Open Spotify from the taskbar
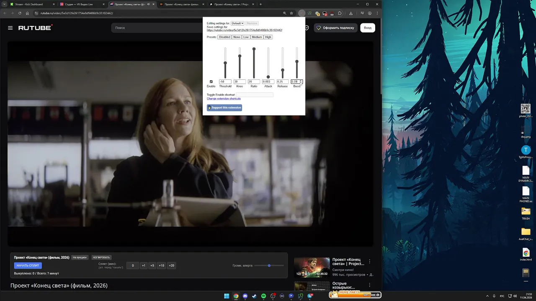 click(263, 296)
